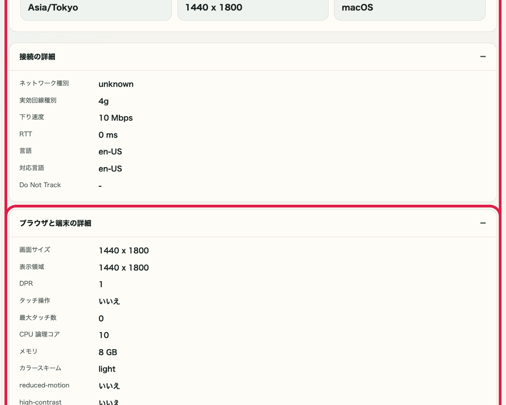
Task: Click the light color scheme value
Action: (x=107, y=369)
